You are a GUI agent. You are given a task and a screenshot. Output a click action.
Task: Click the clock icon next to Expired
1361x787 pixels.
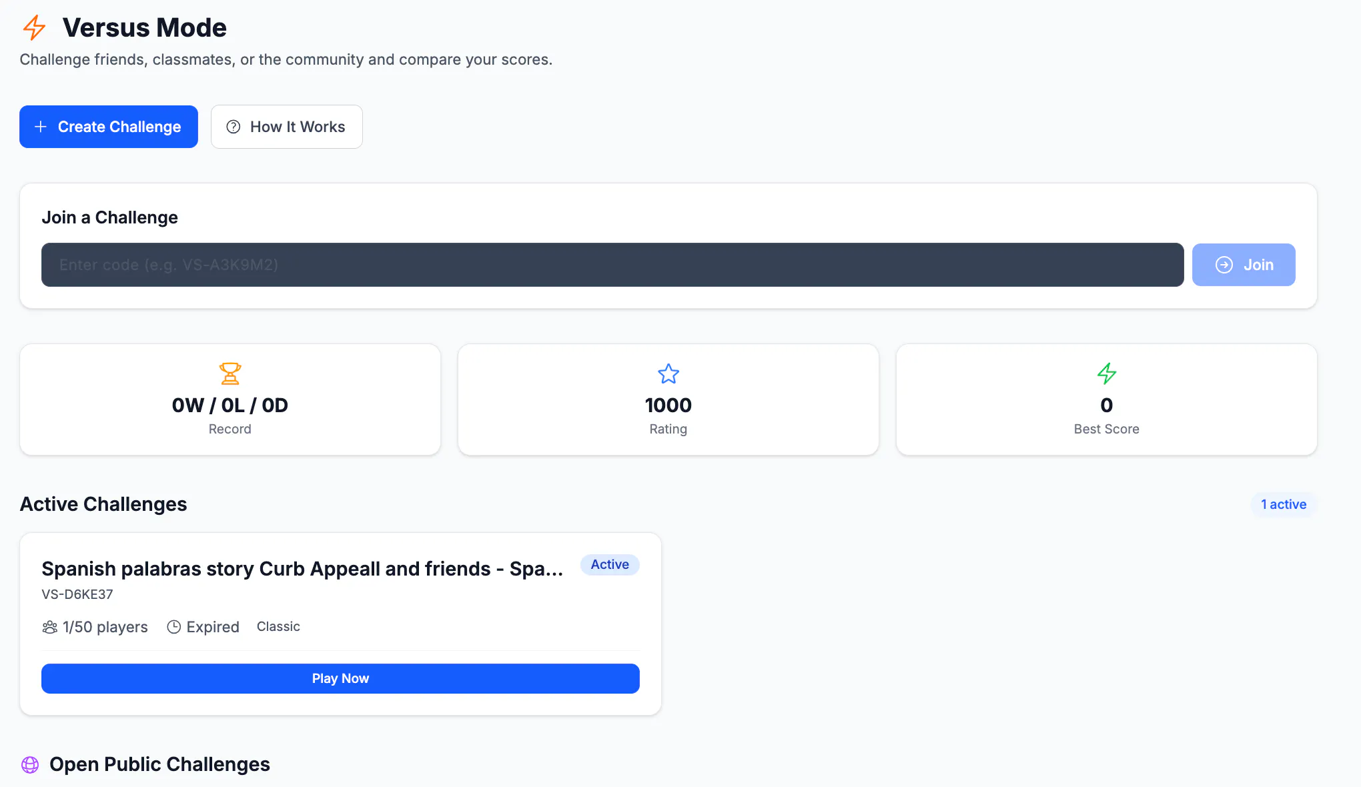click(173, 627)
